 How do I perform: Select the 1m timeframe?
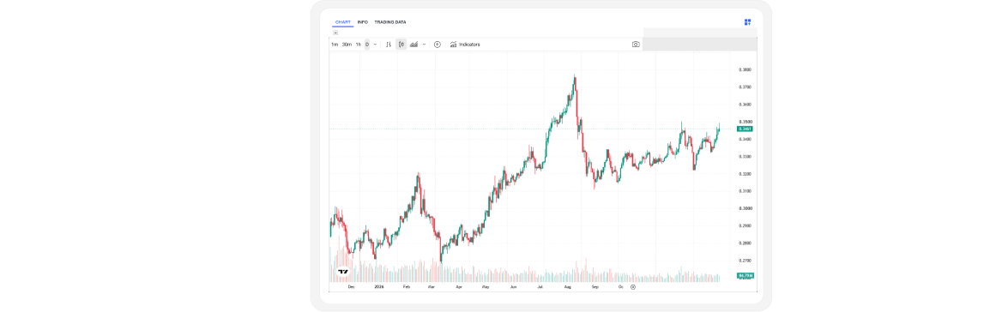[x=335, y=45]
